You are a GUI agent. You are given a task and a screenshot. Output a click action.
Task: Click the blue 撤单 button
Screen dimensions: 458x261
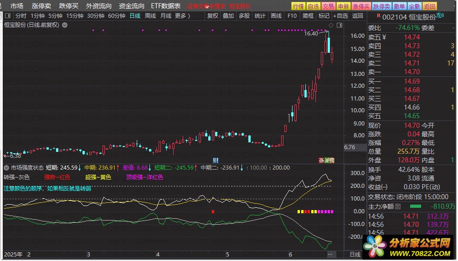coord(399,6)
